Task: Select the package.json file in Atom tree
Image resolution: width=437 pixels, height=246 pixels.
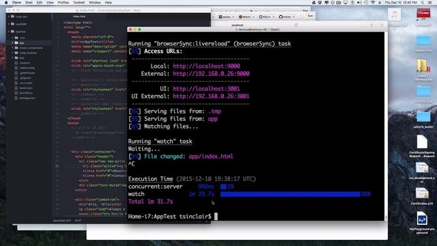Action: pos(27,98)
